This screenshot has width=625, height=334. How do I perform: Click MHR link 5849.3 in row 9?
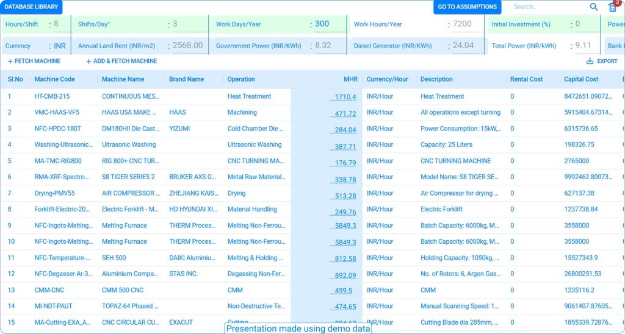pyautogui.click(x=345, y=226)
